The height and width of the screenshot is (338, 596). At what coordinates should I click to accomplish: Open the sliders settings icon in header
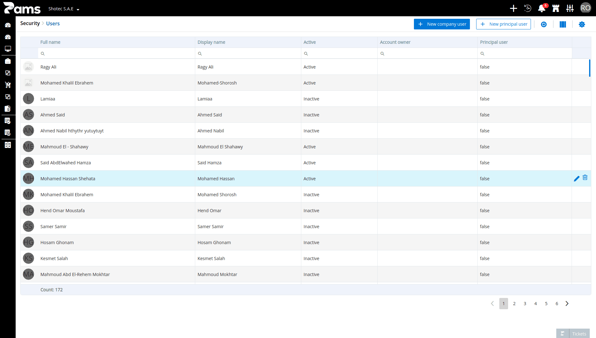pyautogui.click(x=570, y=8)
